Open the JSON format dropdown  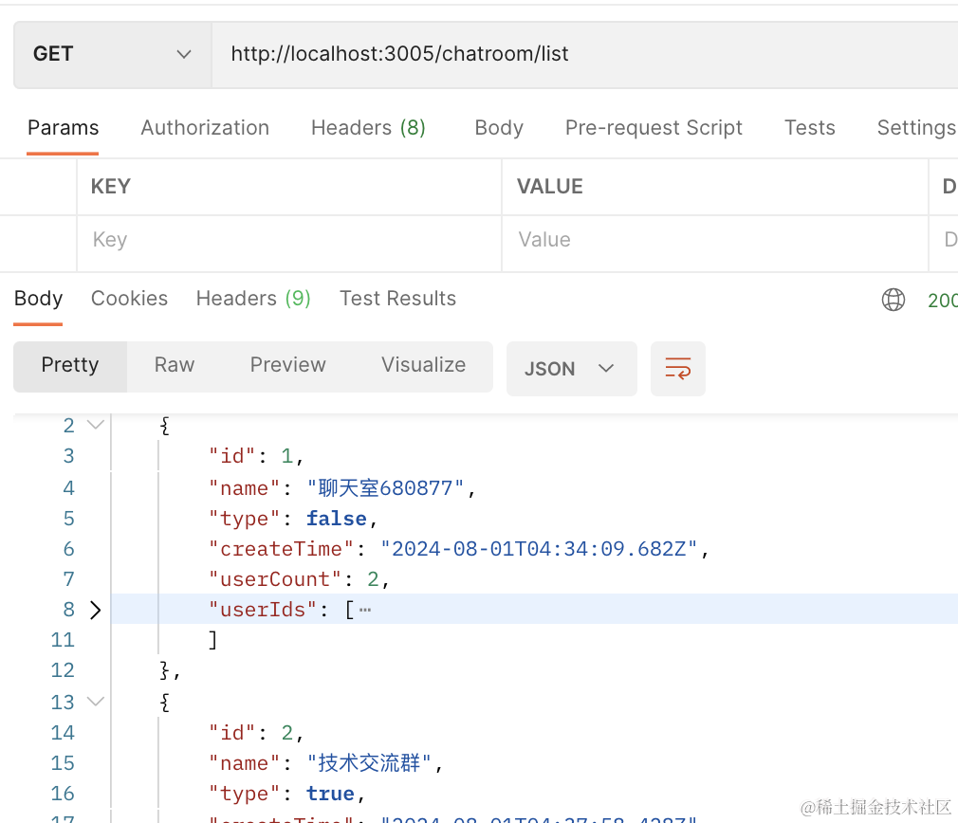(571, 368)
